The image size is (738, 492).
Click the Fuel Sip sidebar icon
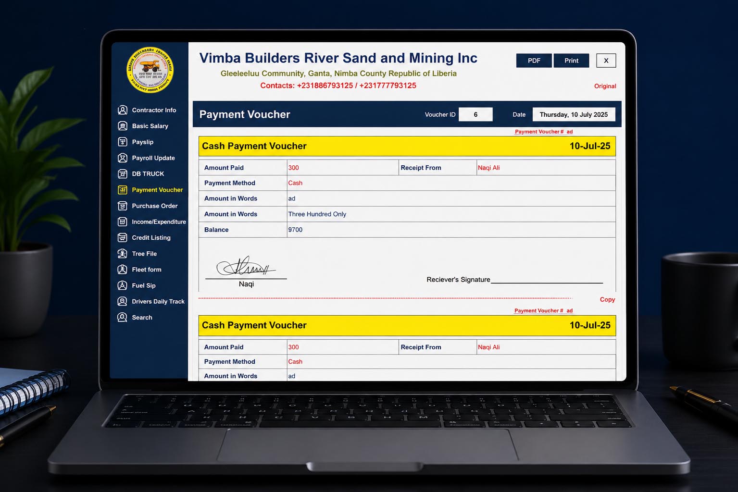123,285
